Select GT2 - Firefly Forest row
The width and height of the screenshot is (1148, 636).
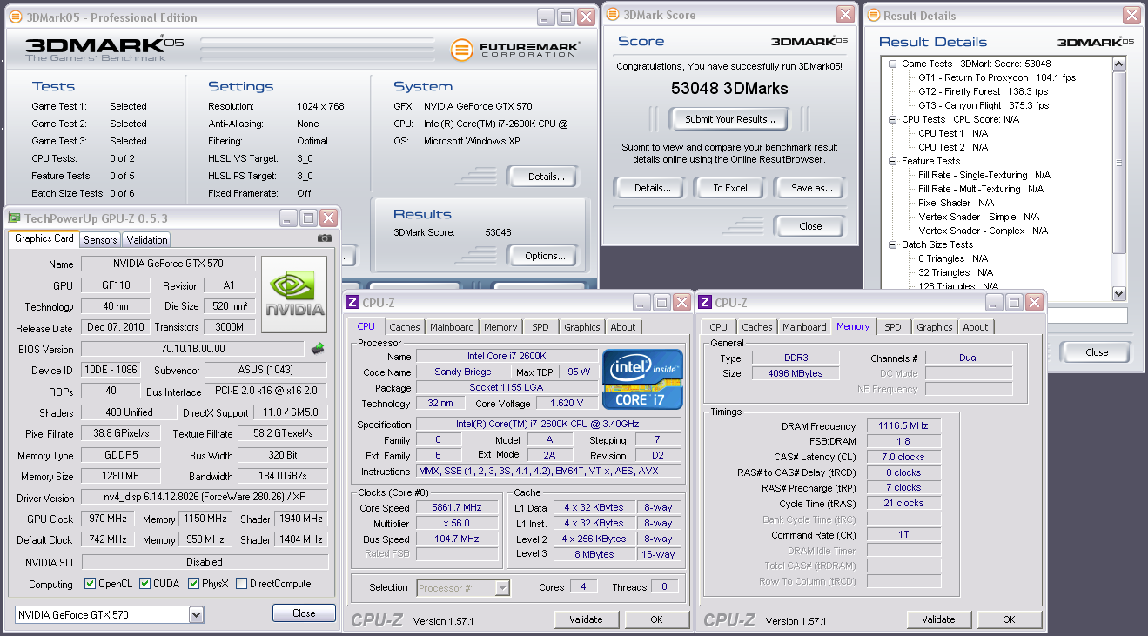[983, 91]
